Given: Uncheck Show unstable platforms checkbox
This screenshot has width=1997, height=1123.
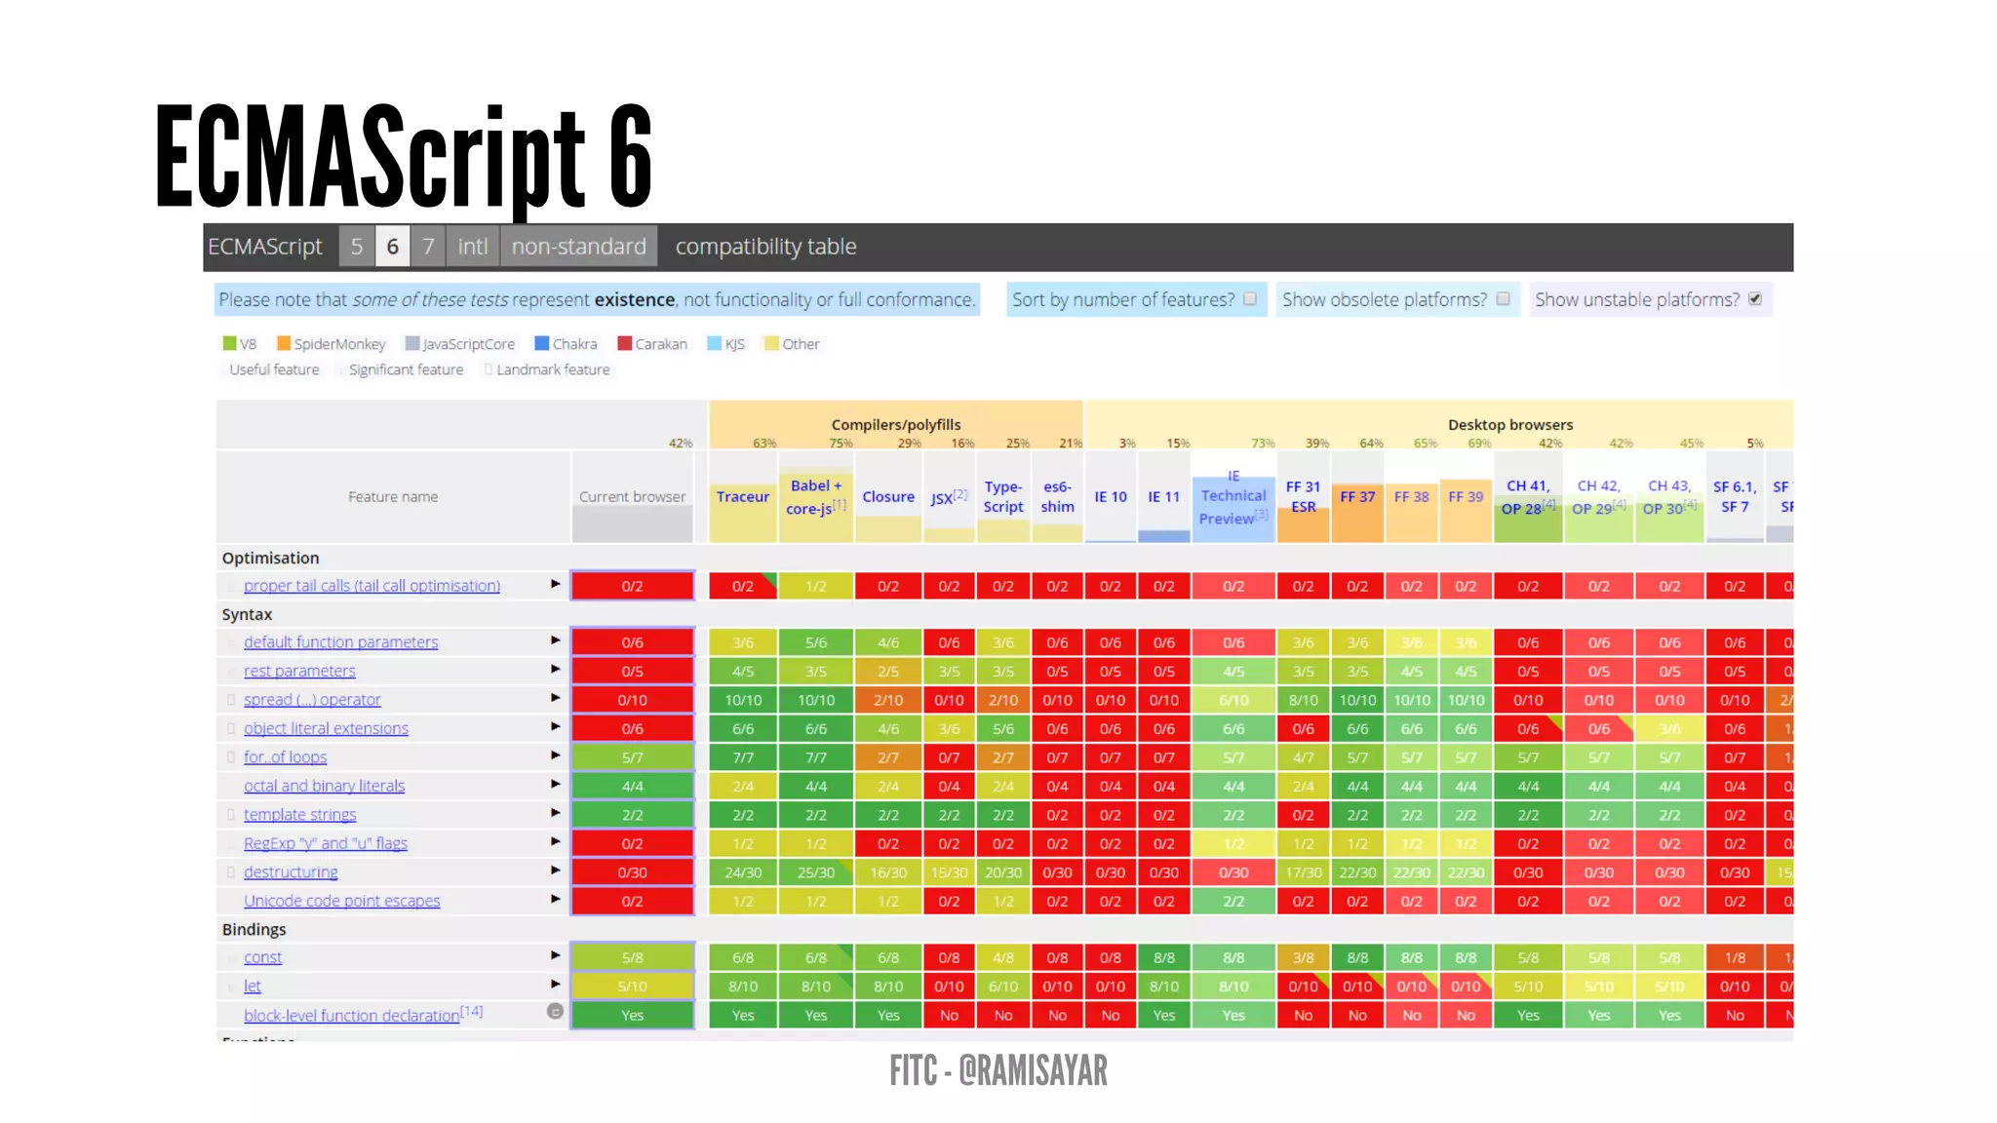Looking at the screenshot, I should pos(1755,299).
